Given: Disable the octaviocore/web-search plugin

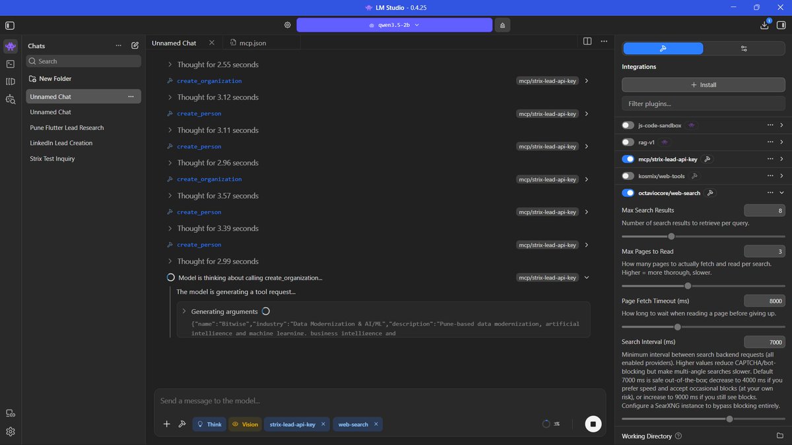Looking at the screenshot, I should (x=628, y=193).
